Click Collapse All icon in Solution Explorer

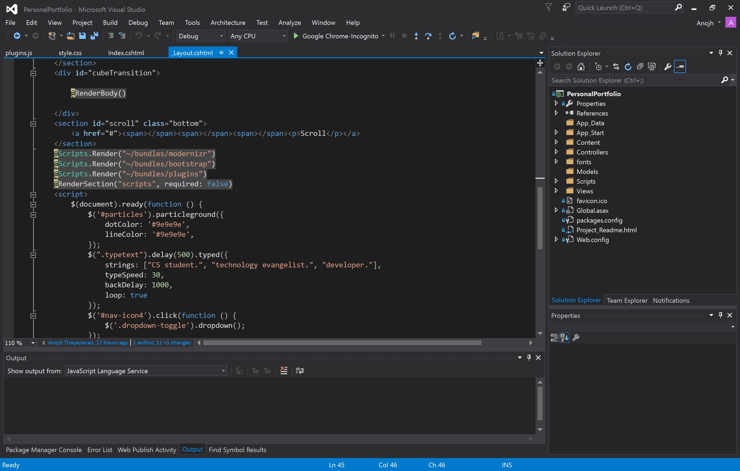tap(640, 66)
